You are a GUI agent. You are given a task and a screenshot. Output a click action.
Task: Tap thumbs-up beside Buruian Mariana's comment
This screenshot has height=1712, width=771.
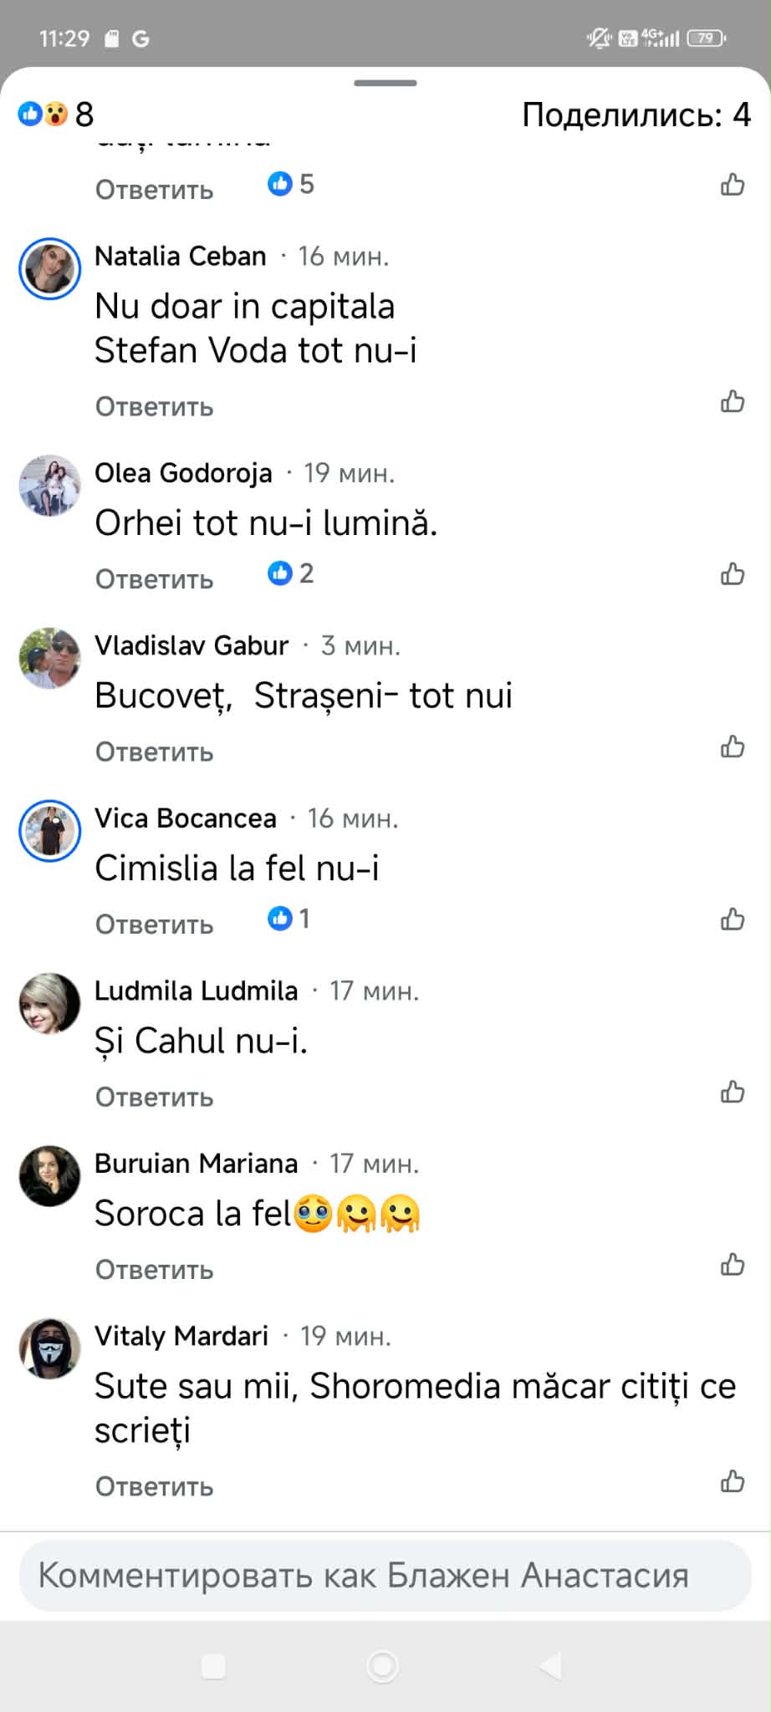tap(733, 1264)
